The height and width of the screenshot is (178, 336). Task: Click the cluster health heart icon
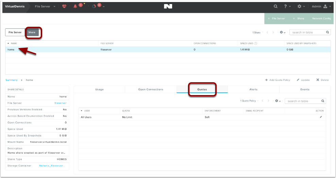click(x=64, y=6)
